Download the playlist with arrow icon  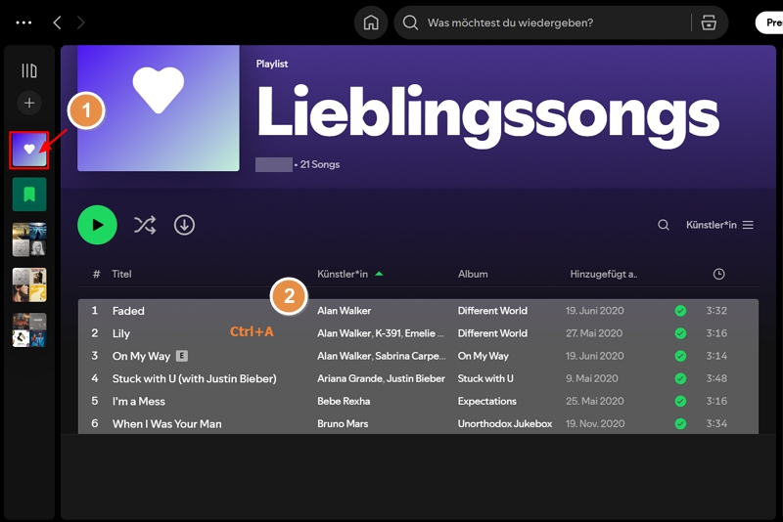tap(184, 225)
